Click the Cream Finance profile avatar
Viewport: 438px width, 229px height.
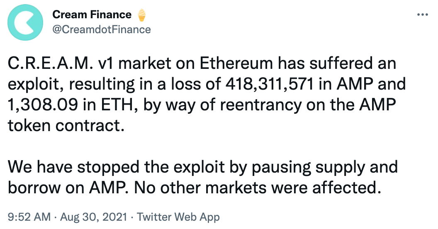click(x=25, y=23)
